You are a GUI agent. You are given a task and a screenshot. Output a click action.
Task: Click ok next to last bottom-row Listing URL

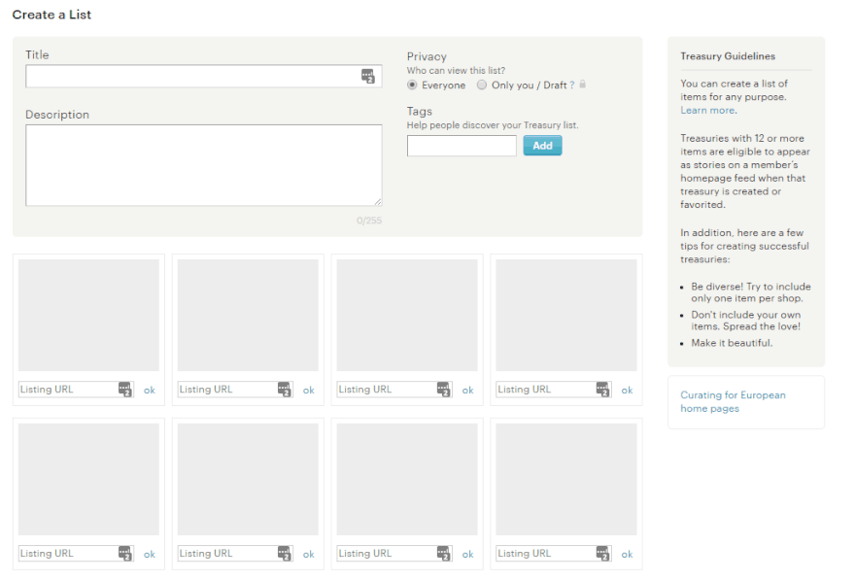pos(627,555)
